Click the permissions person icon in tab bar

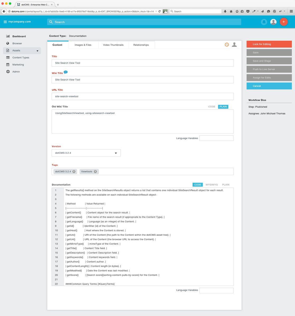pos(234,45)
